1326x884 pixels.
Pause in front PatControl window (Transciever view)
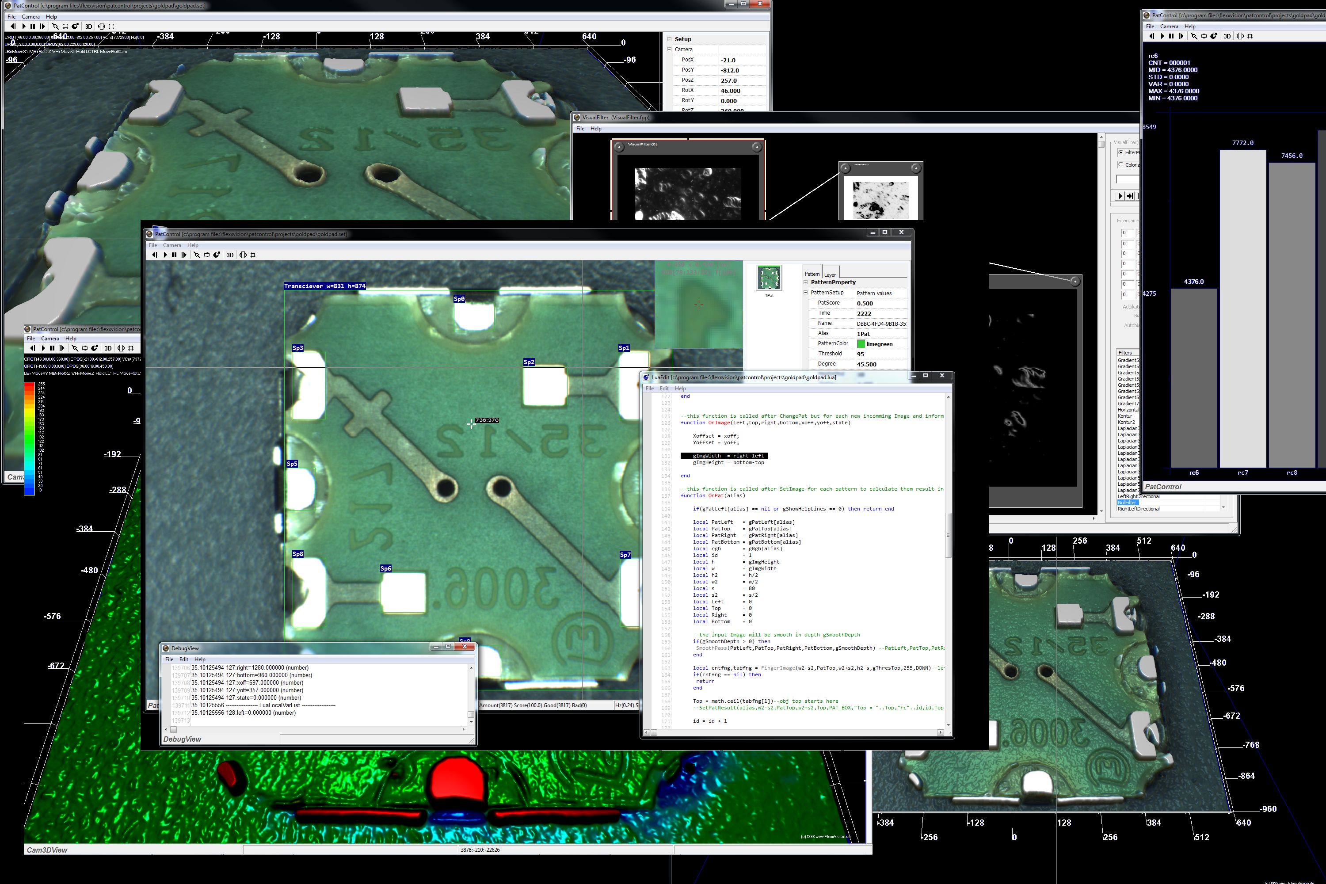(174, 255)
